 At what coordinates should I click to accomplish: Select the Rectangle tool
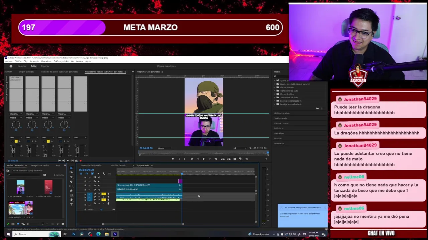pos(71,195)
